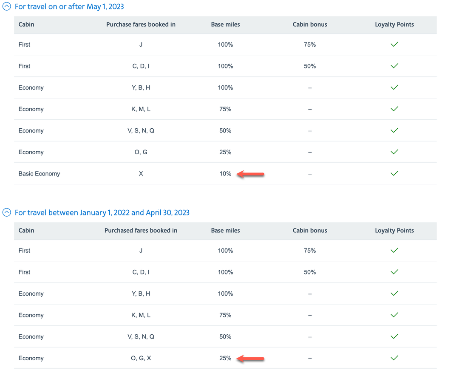
Task: Collapse the January 2022 to April 2023 section
Action: tap(6, 212)
